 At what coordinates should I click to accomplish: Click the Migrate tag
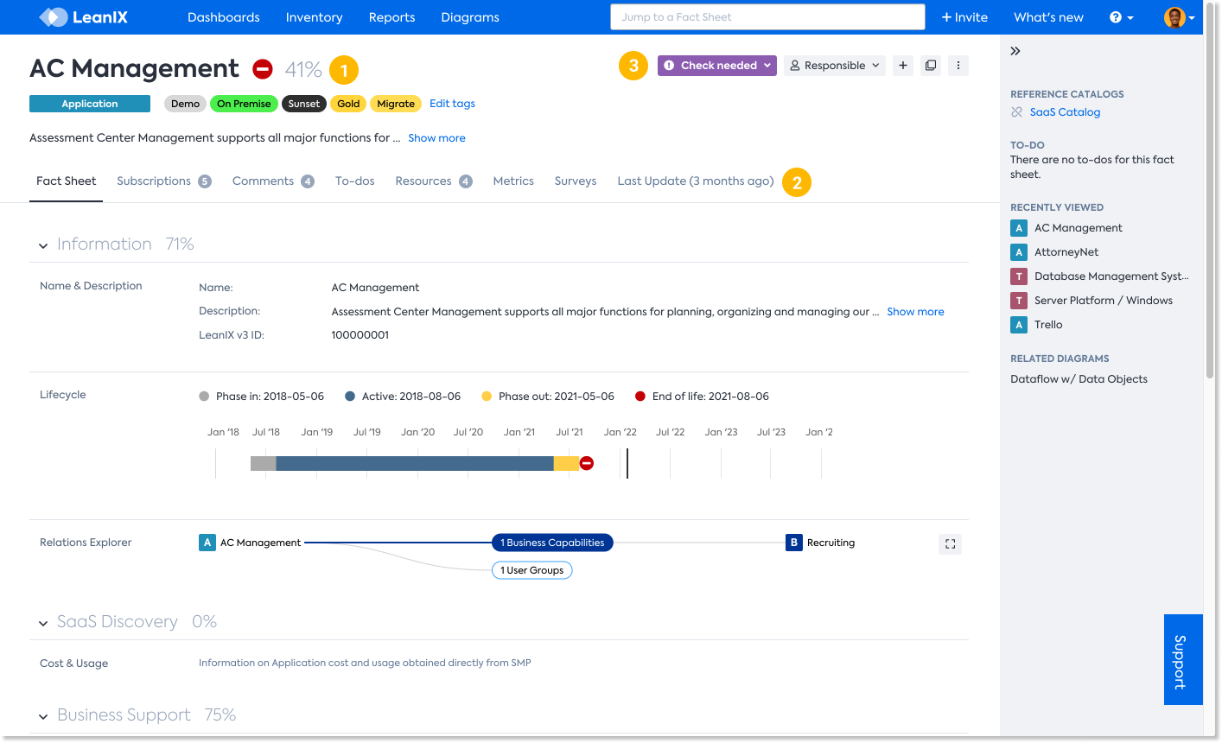[x=396, y=104]
